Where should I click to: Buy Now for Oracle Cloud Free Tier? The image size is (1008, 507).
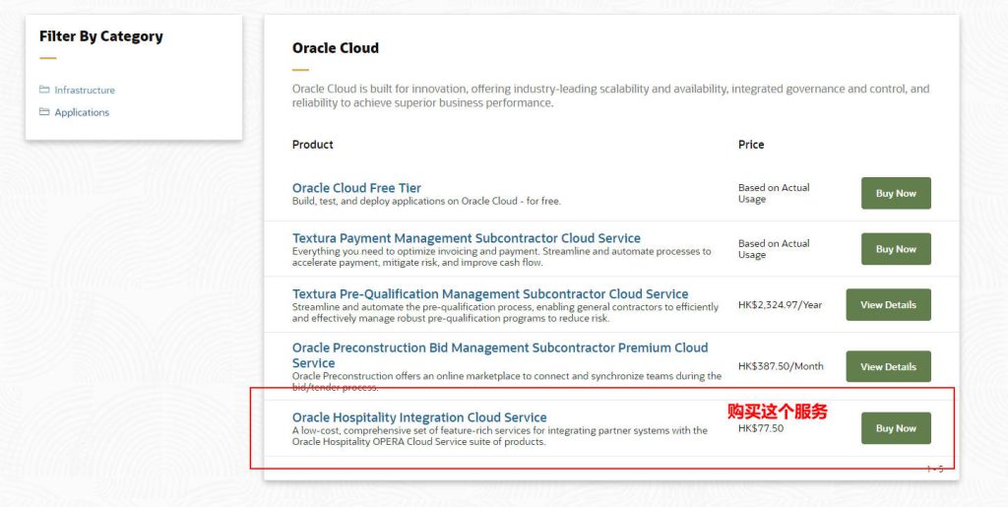(x=896, y=193)
